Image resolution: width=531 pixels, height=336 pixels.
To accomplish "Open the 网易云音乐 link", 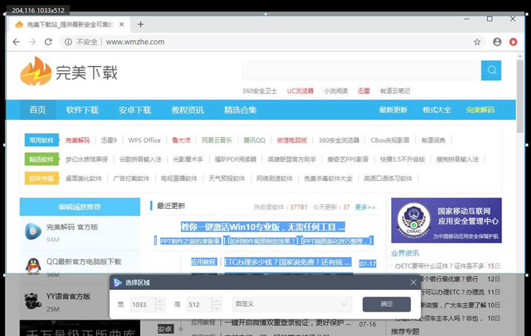I will click(217, 140).
